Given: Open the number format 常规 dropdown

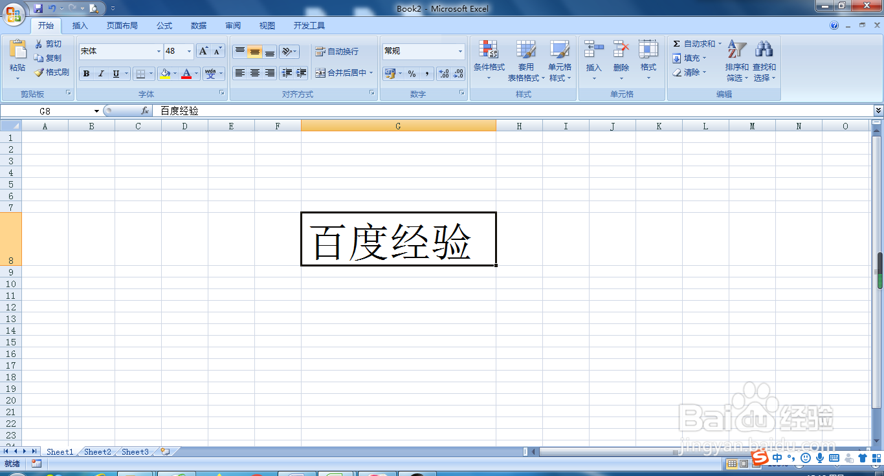Looking at the screenshot, I should pyautogui.click(x=461, y=51).
